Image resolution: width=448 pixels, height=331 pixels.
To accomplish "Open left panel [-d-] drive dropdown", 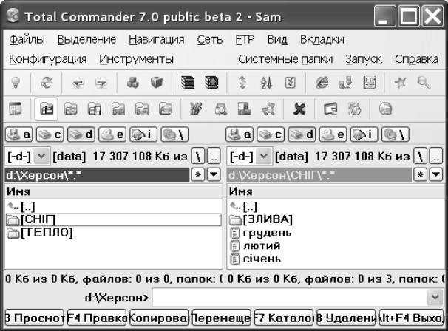I will point(41,157).
